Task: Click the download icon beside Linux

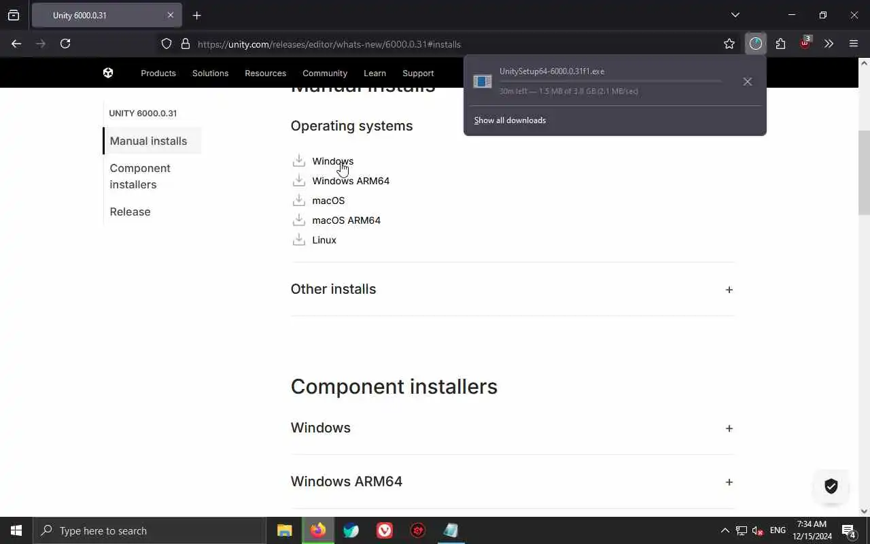Action: tap(298, 239)
